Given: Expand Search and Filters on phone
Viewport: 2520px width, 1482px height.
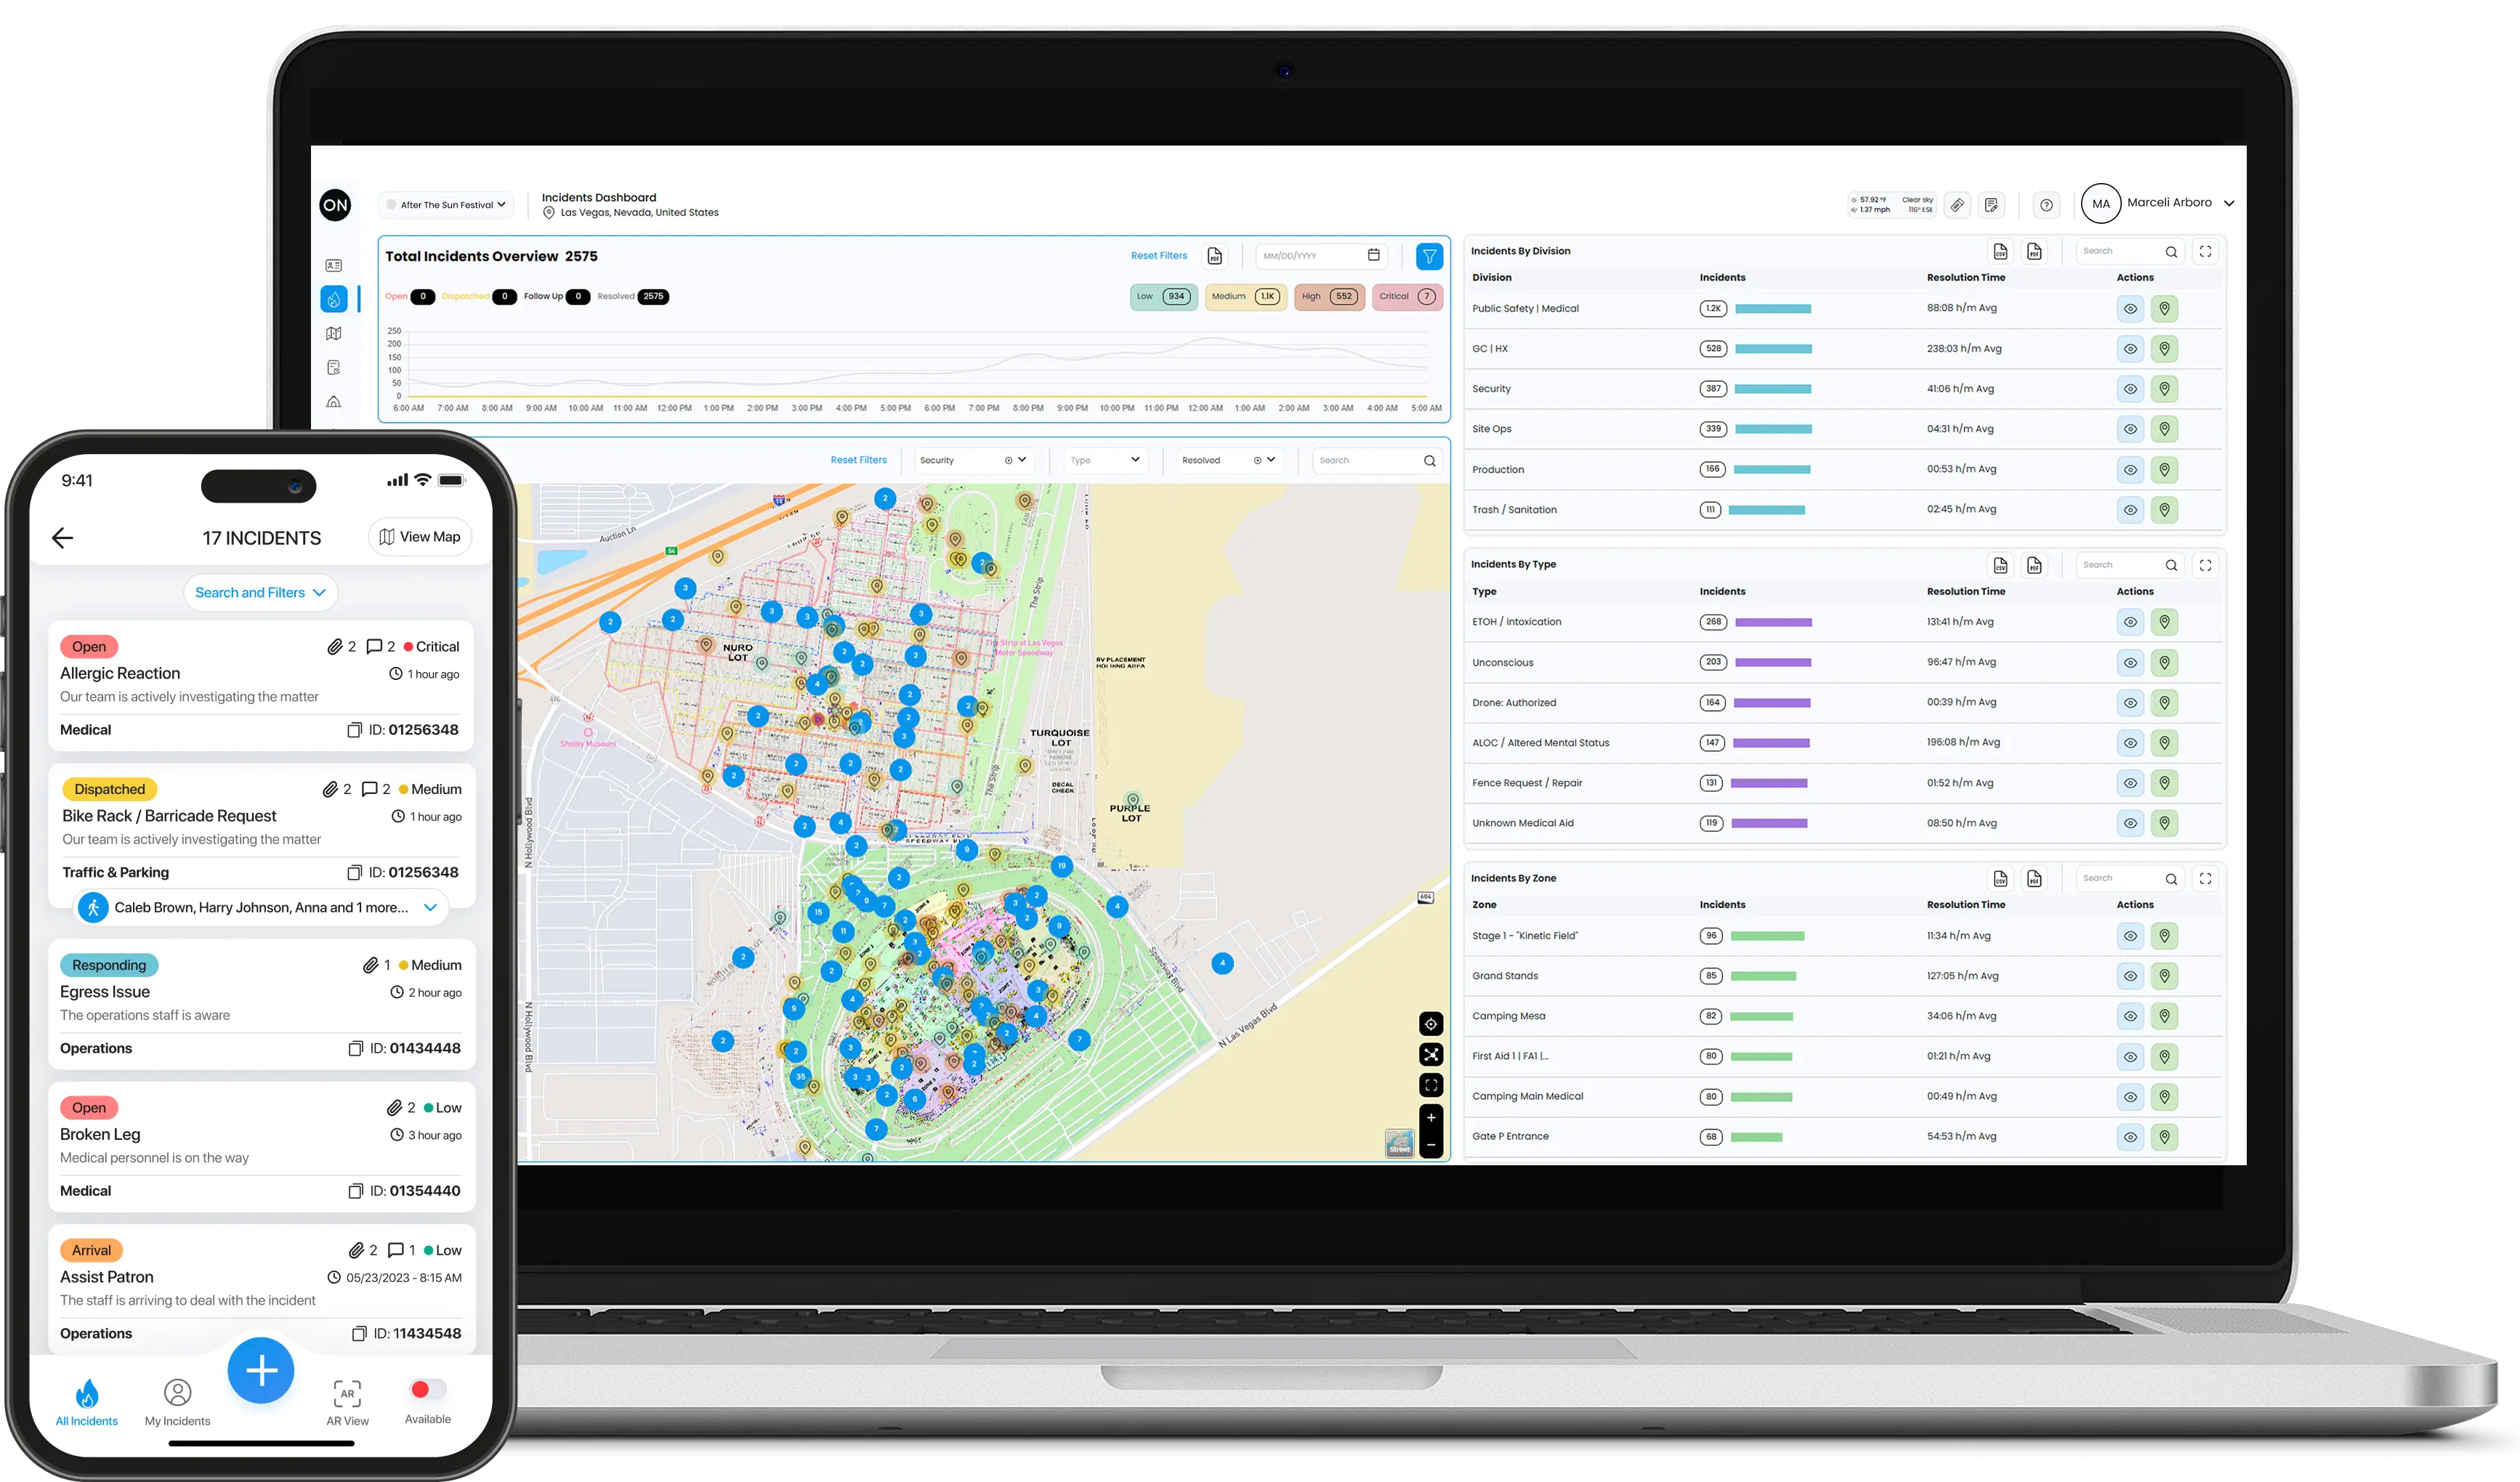Looking at the screenshot, I should click(x=260, y=593).
